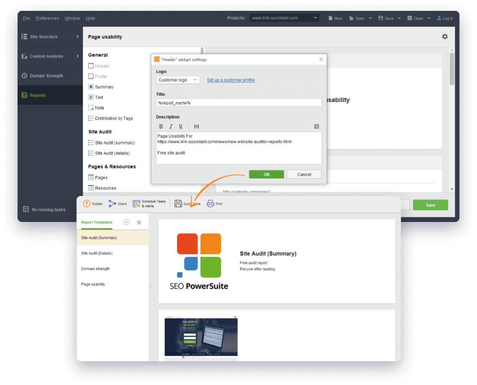
Task: Open the File menu
Action: 26,18
